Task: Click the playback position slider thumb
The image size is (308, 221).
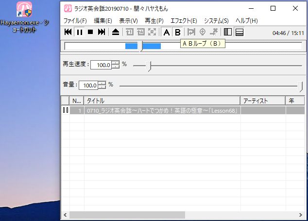Action: [x=140, y=46]
